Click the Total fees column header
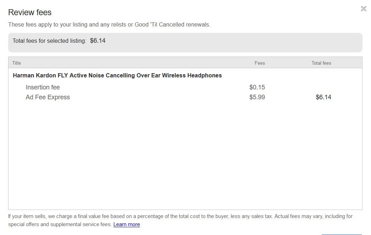The width and height of the screenshot is (371, 235). (x=321, y=63)
